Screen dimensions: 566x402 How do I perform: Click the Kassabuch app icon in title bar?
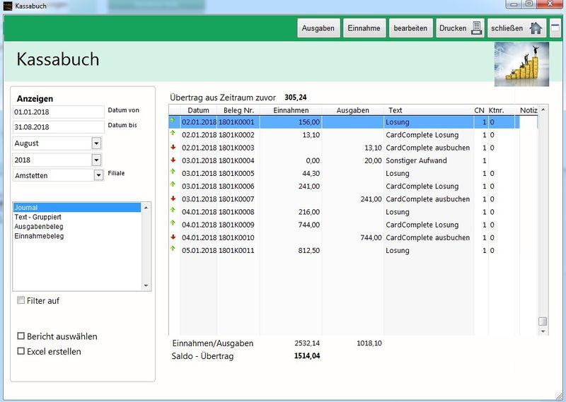tap(8, 5)
